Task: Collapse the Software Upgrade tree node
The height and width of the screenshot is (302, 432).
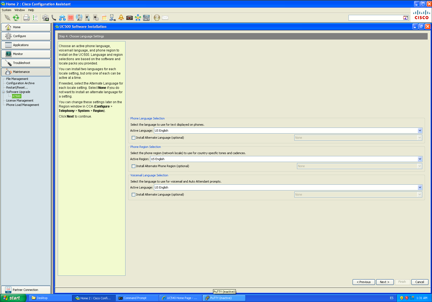Action: pos(4,92)
